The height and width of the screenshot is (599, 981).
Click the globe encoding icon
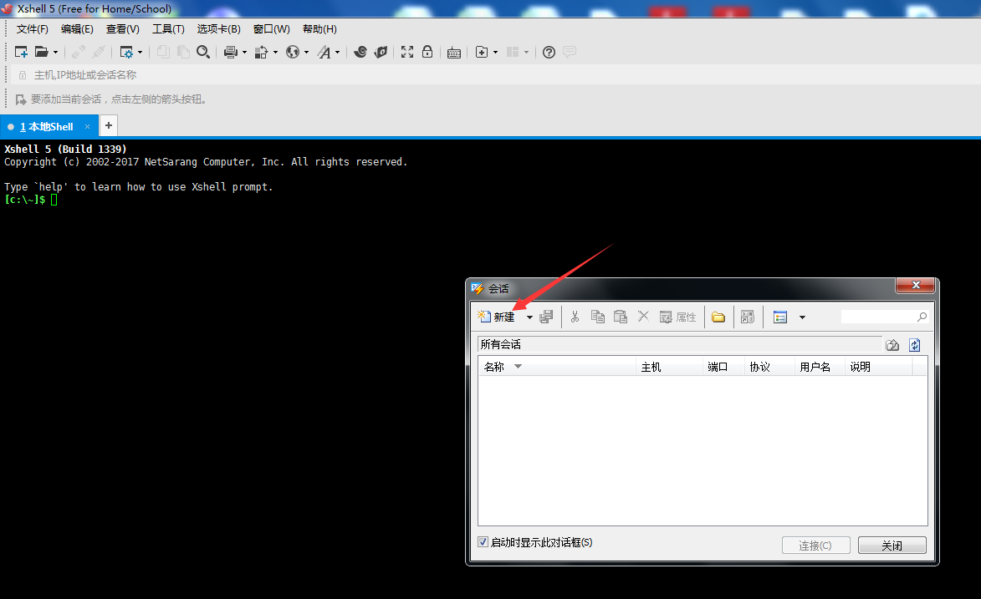(x=292, y=52)
